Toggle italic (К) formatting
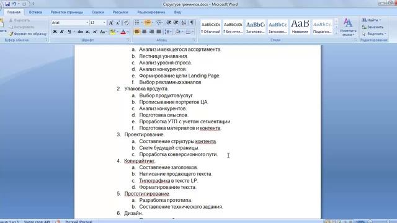397x223 pixels. point(62,32)
